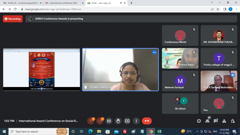This screenshot has height=135, width=240.
Task: Switch to the Drafts Gmail tab
Action: coord(23,3)
